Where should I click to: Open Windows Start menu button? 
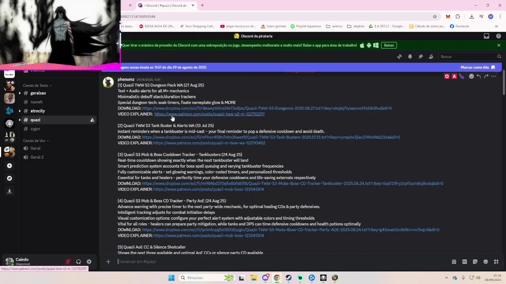point(171,278)
